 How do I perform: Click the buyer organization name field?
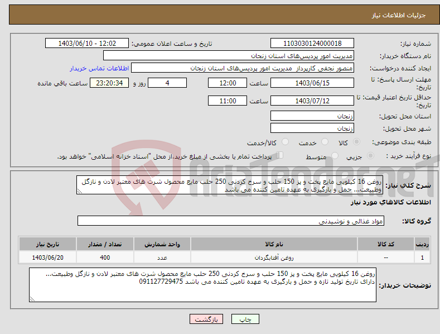tap(229, 56)
